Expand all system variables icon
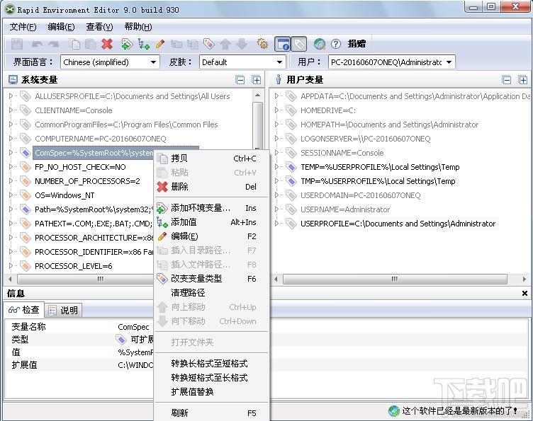This screenshot has height=421, width=533. coord(257,80)
